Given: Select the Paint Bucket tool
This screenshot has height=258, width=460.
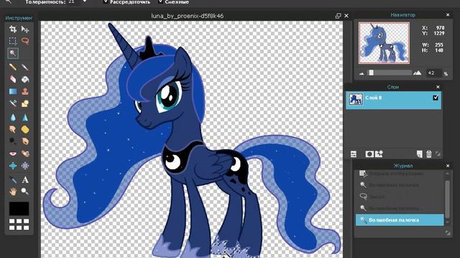Looking at the screenshot, I should [25, 79].
